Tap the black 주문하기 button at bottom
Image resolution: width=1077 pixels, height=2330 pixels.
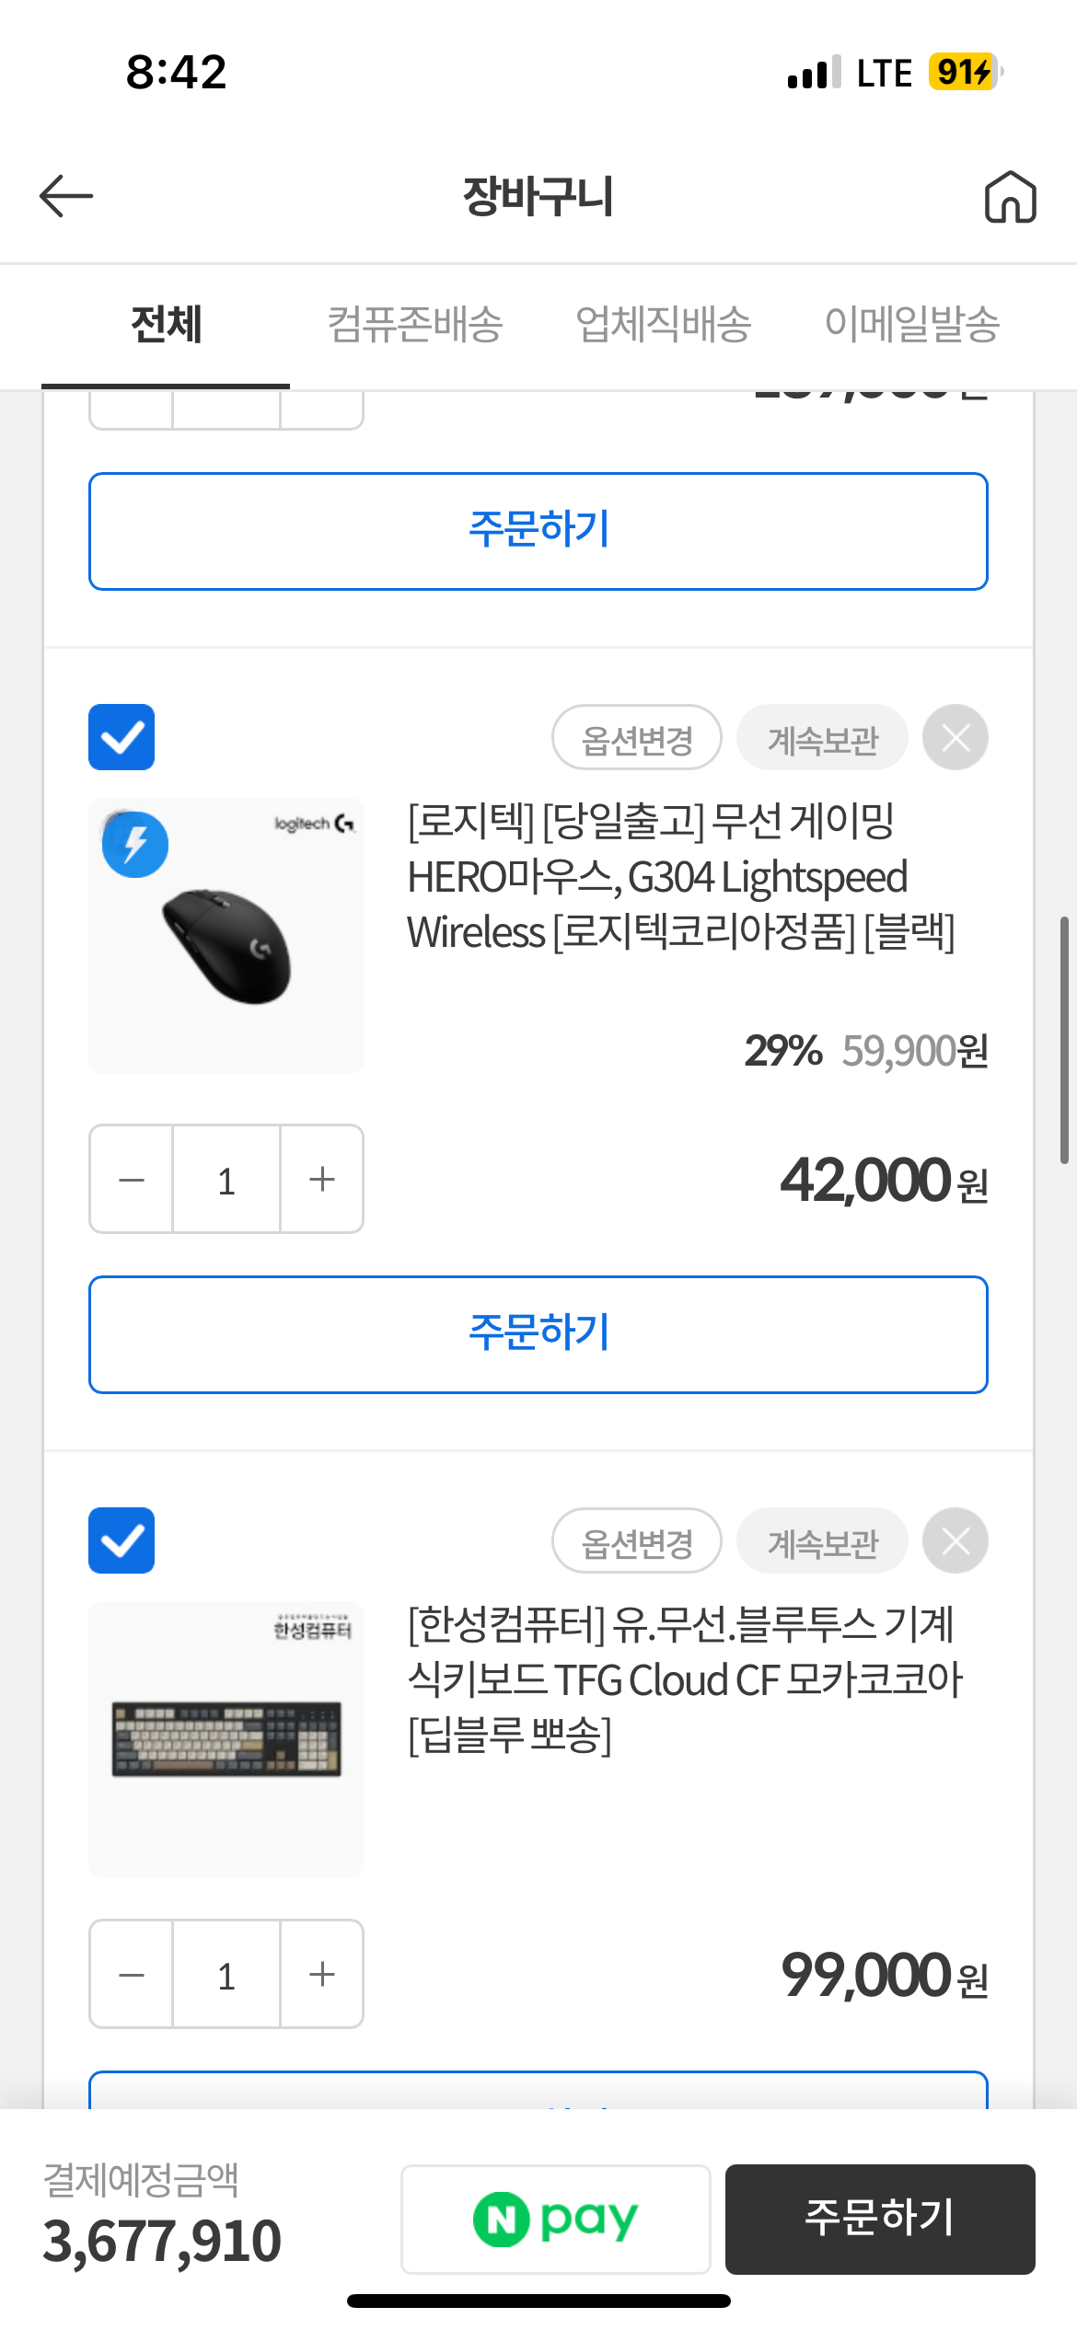coord(880,2219)
